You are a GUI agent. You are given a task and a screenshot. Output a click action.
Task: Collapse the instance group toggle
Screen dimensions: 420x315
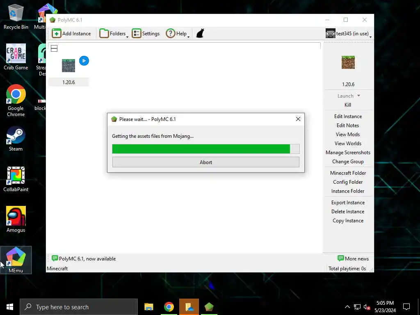54,48
